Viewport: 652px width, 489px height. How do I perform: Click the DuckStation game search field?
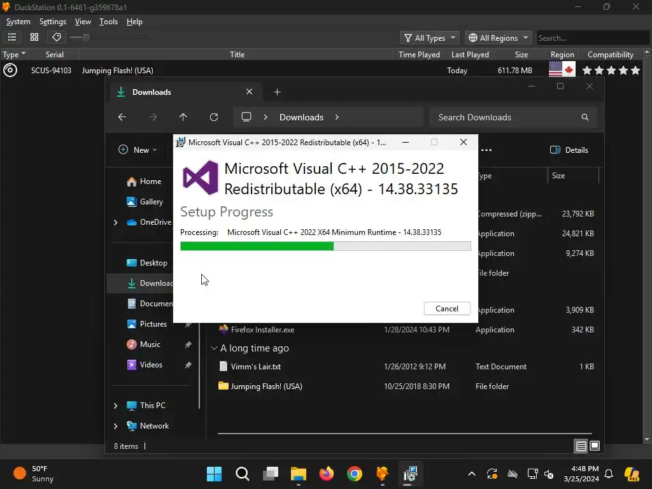click(x=593, y=38)
